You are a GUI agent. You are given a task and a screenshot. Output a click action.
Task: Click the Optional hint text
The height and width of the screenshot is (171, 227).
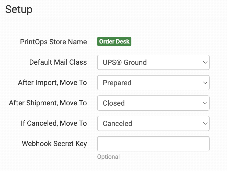pos(108,157)
